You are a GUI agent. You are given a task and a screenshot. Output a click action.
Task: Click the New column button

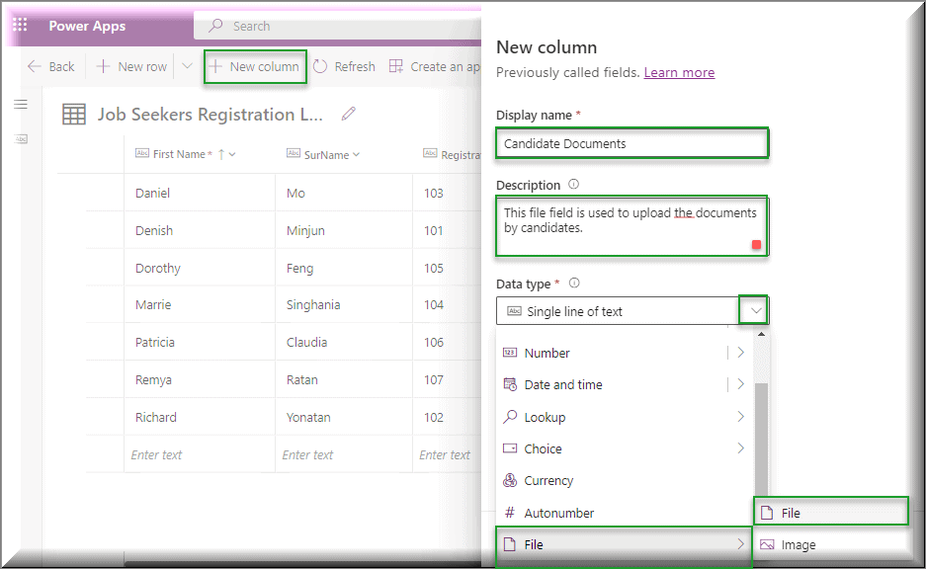pyautogui.click(x=254, y=66)
